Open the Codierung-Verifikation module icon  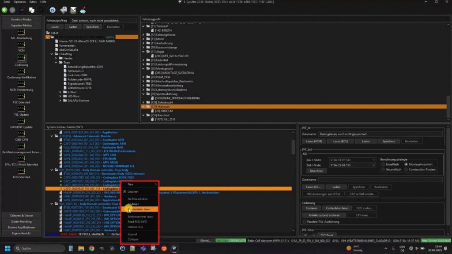(x=21, y=72)
